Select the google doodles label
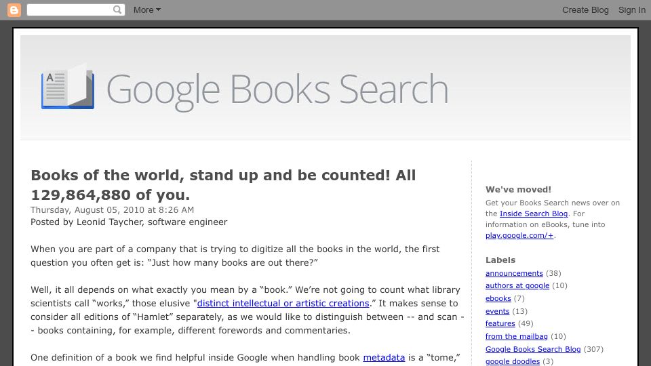651x366 pixels. click(x=513, y=361)
